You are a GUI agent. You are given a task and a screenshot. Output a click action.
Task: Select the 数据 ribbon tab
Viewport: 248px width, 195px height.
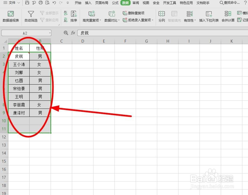[x=125, y=3]
